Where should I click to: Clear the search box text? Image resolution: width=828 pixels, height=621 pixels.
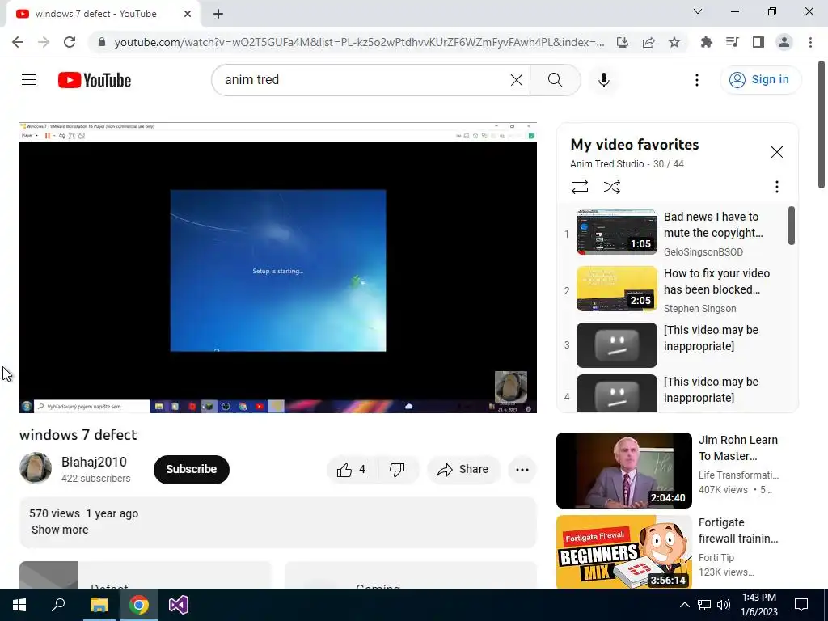517,80
